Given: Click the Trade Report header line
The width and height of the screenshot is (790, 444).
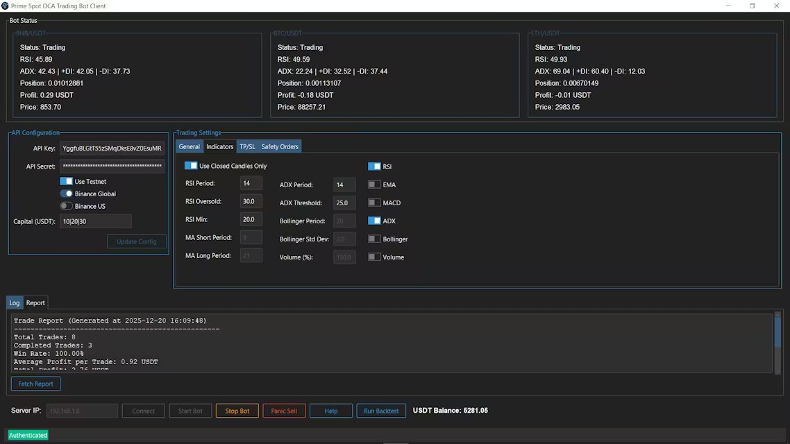Looking at the screenshot, I should [x=110, y=321].
